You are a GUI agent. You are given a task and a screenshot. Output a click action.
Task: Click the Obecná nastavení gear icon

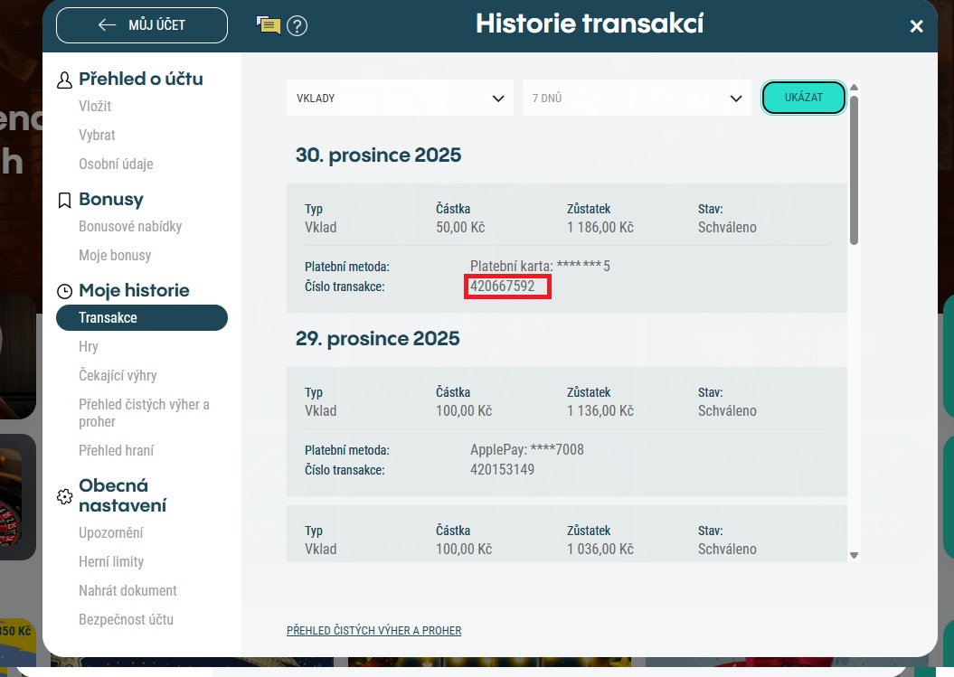point(64,496)
